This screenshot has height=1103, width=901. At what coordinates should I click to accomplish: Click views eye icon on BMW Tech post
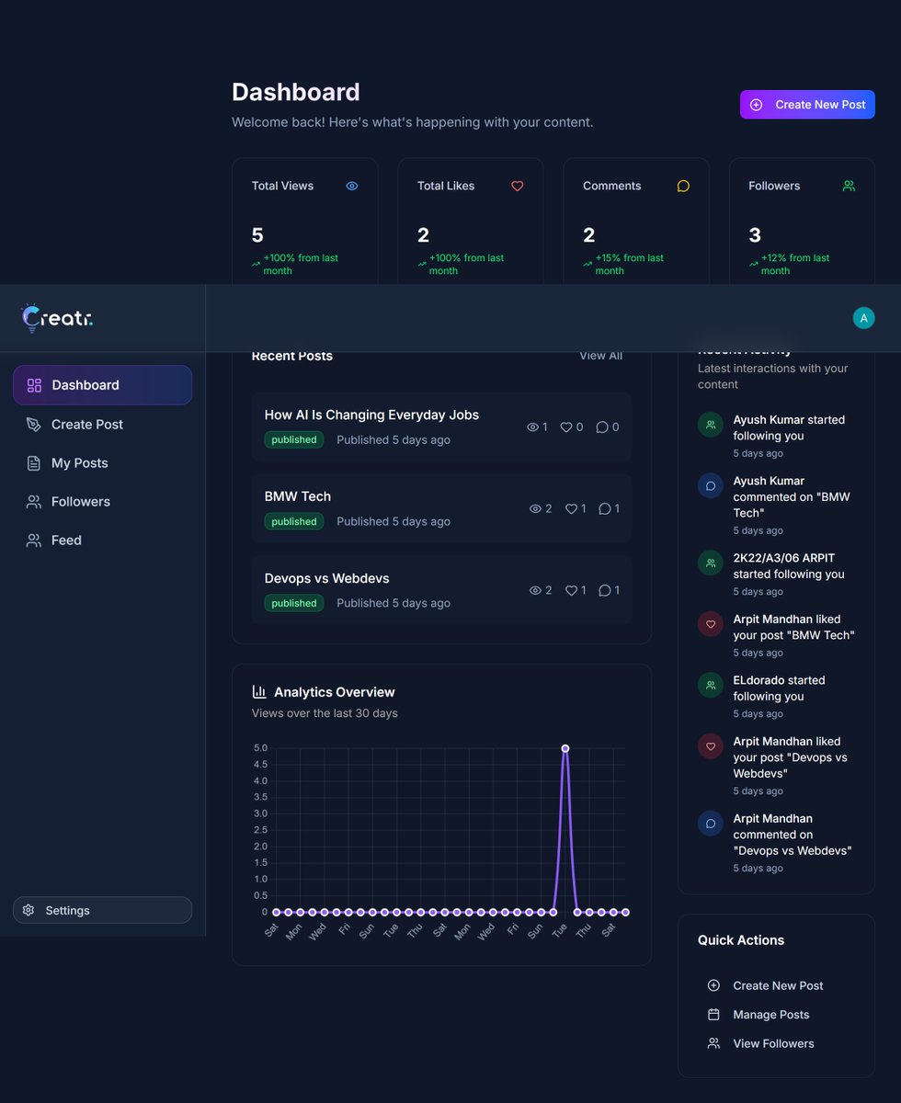(535, 508)
